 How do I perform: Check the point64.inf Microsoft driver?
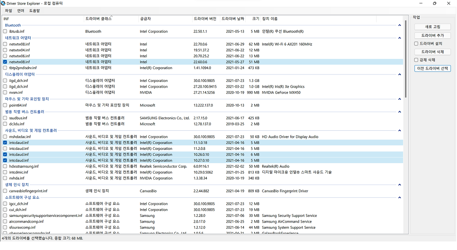[5, 105]
